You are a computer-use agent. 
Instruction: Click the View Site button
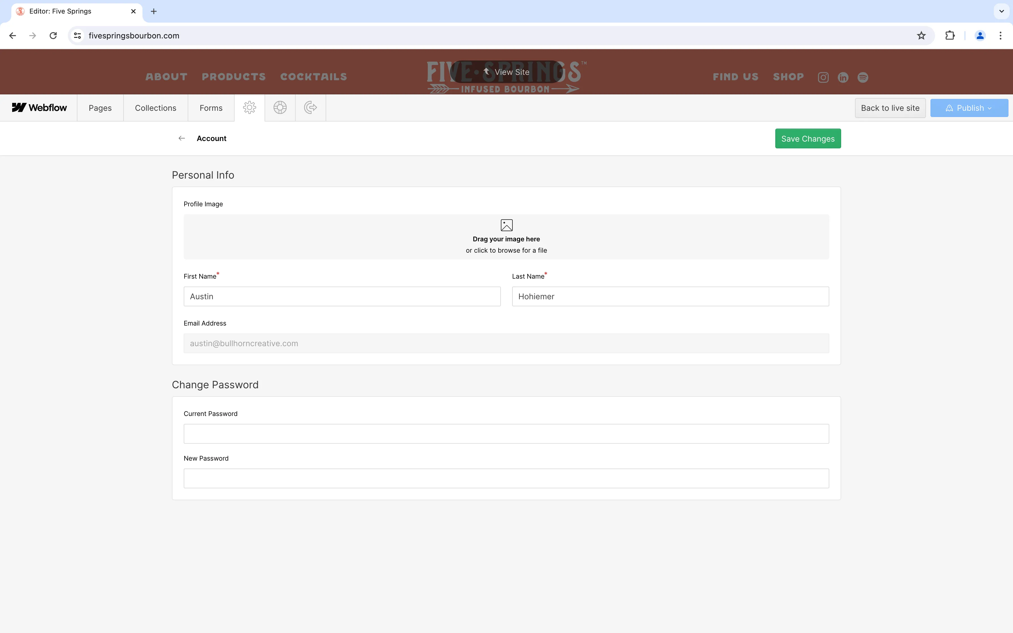[x=506, y=71]
